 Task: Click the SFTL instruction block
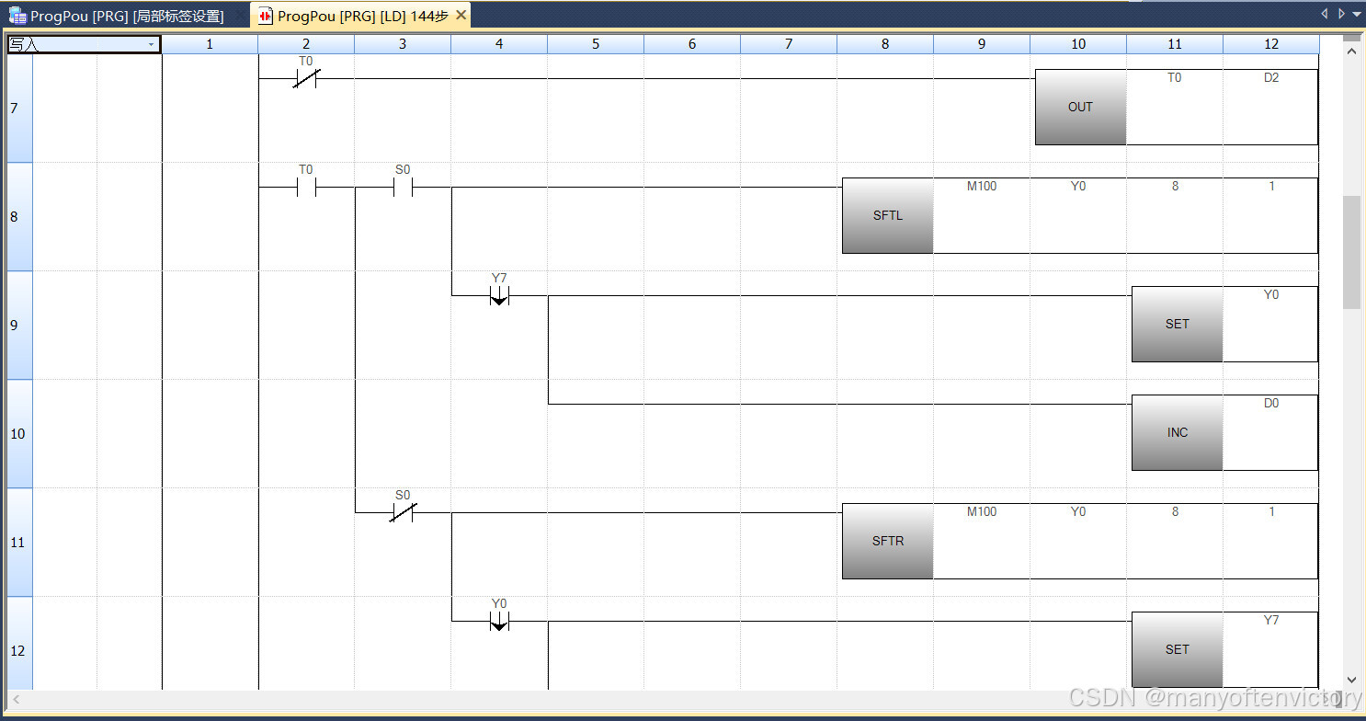pyautogui.click(x=887, y=215)
